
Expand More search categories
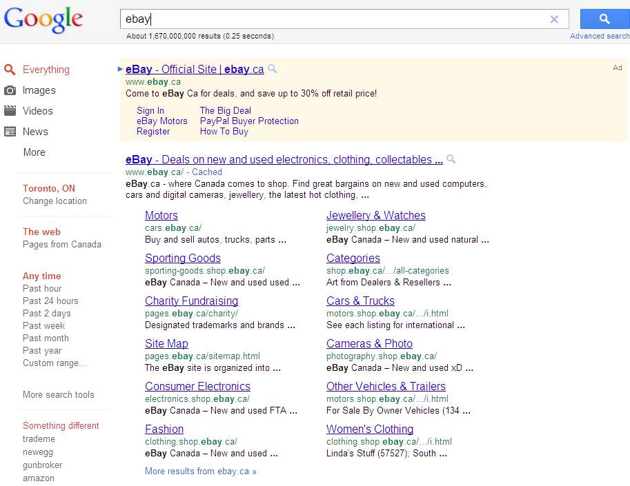34,152
